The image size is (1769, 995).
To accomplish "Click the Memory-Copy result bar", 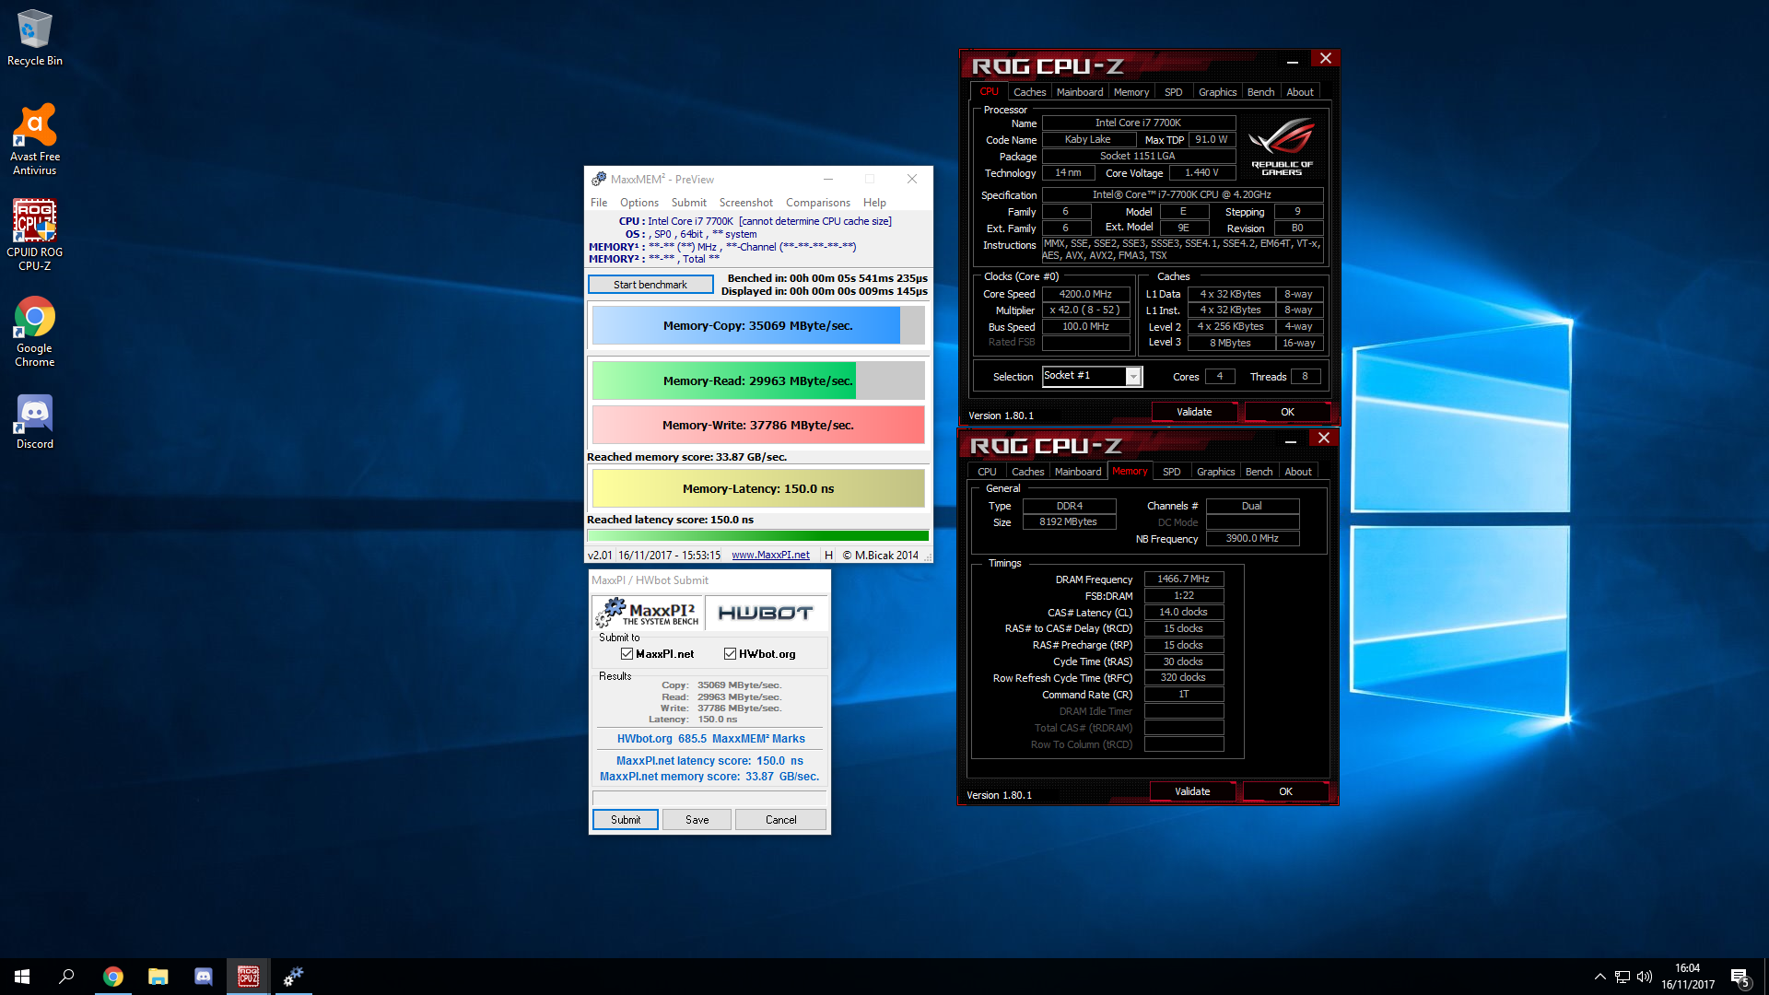I will (x=757, y=325).
